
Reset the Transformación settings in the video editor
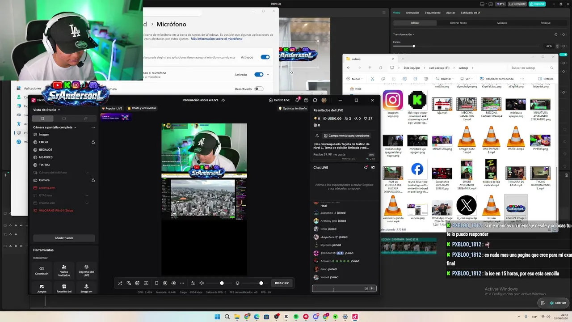point(556,34)
